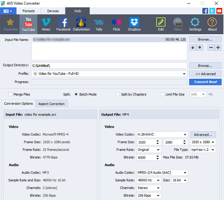This screenshot has height=200, width=224.
Task: Browse for an input file
Action: (205, 39)
